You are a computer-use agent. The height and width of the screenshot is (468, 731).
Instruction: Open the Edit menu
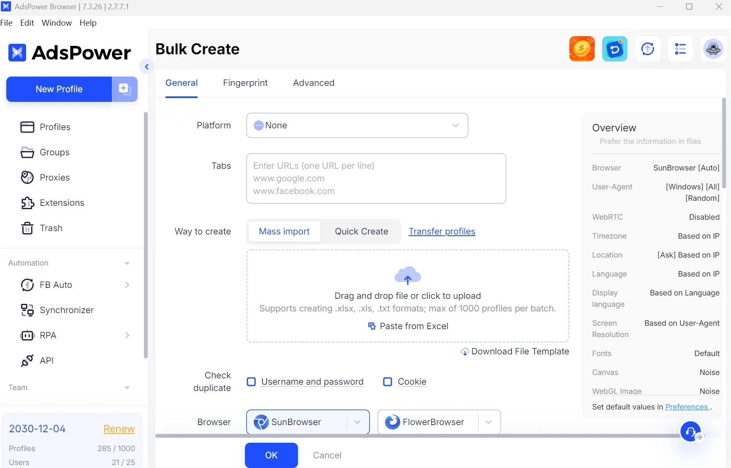27,23
